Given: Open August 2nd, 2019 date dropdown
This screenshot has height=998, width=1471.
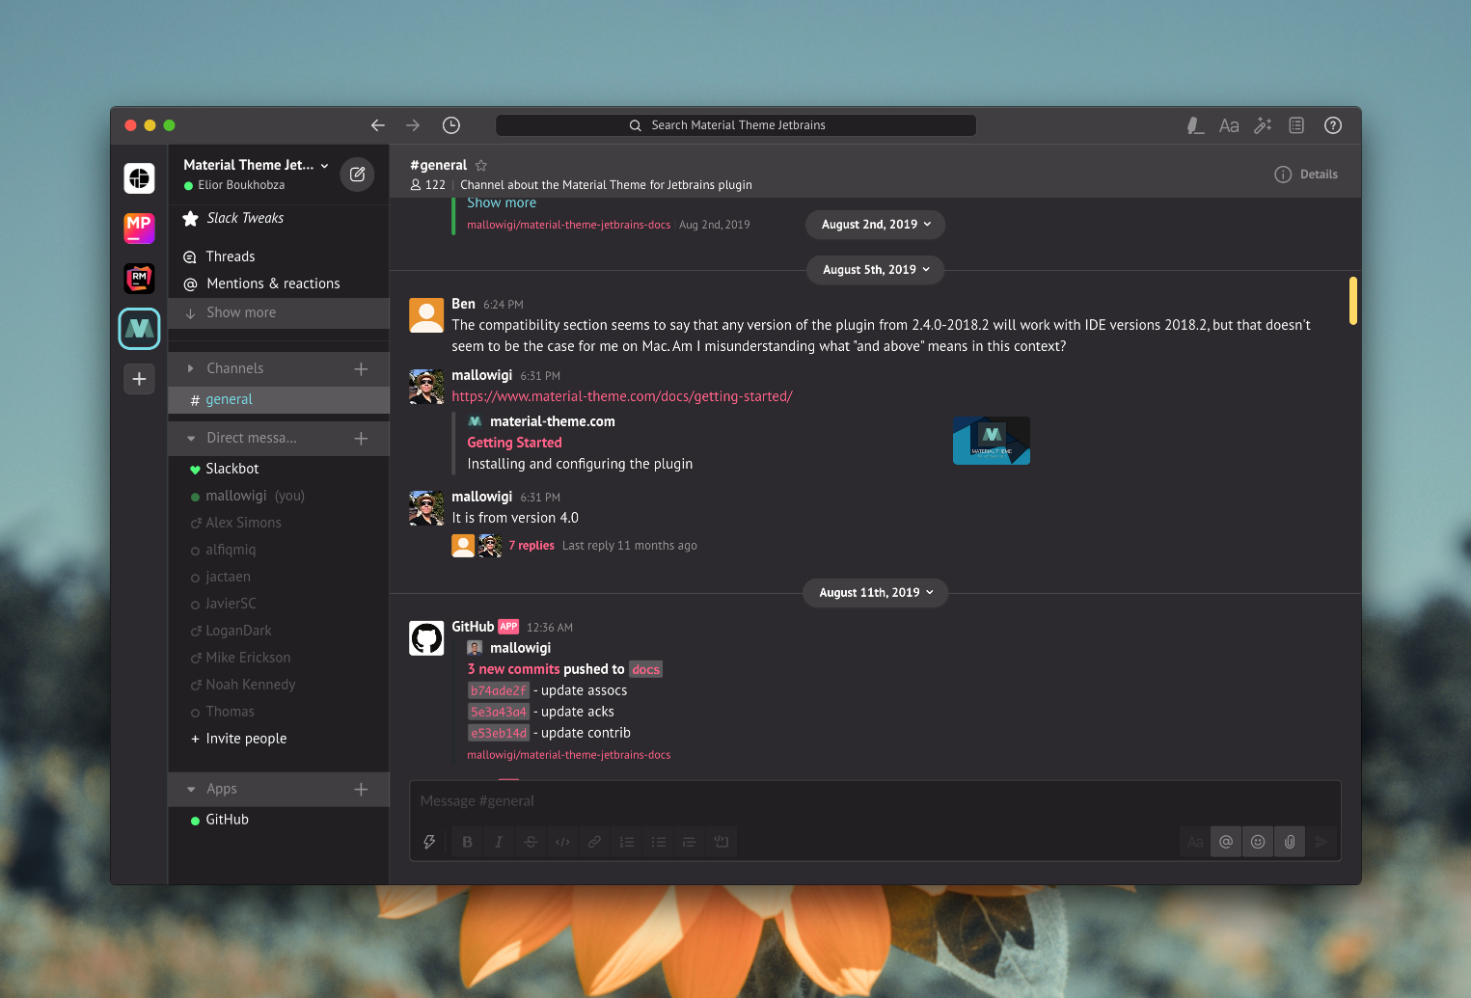Looking at the screenshot, I should [x=876, y=225].
